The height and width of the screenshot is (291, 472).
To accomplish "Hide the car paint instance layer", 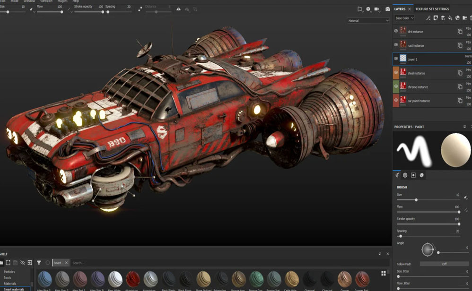I will tap(396, 101).
